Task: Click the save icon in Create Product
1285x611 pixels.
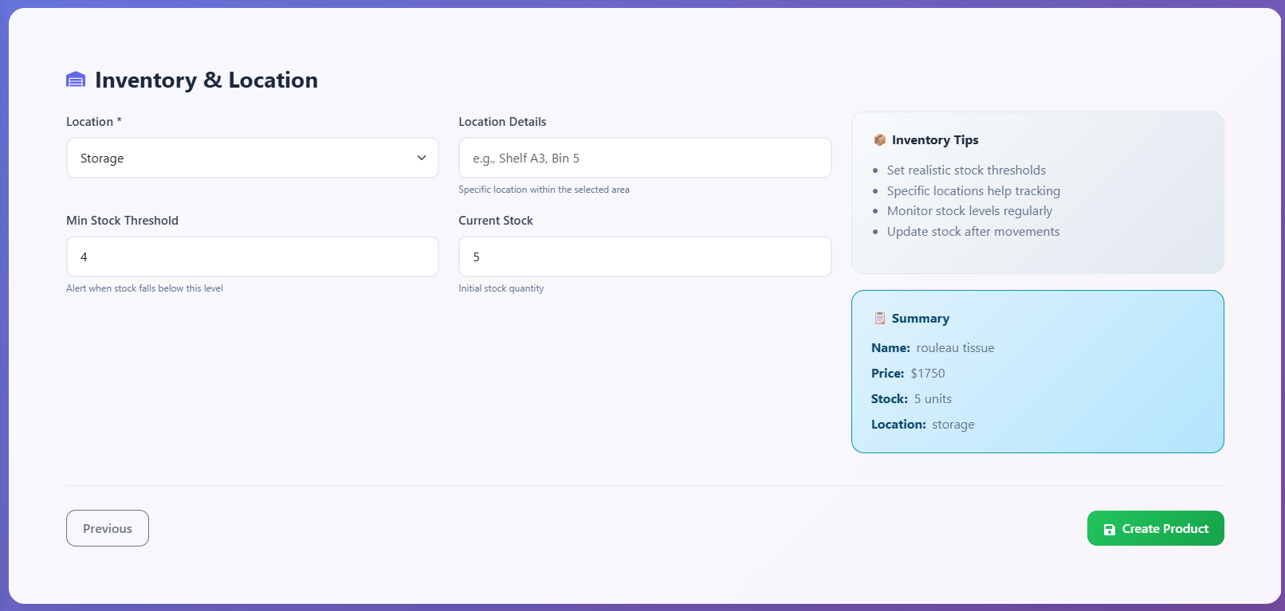Action: coord(1109,529)
